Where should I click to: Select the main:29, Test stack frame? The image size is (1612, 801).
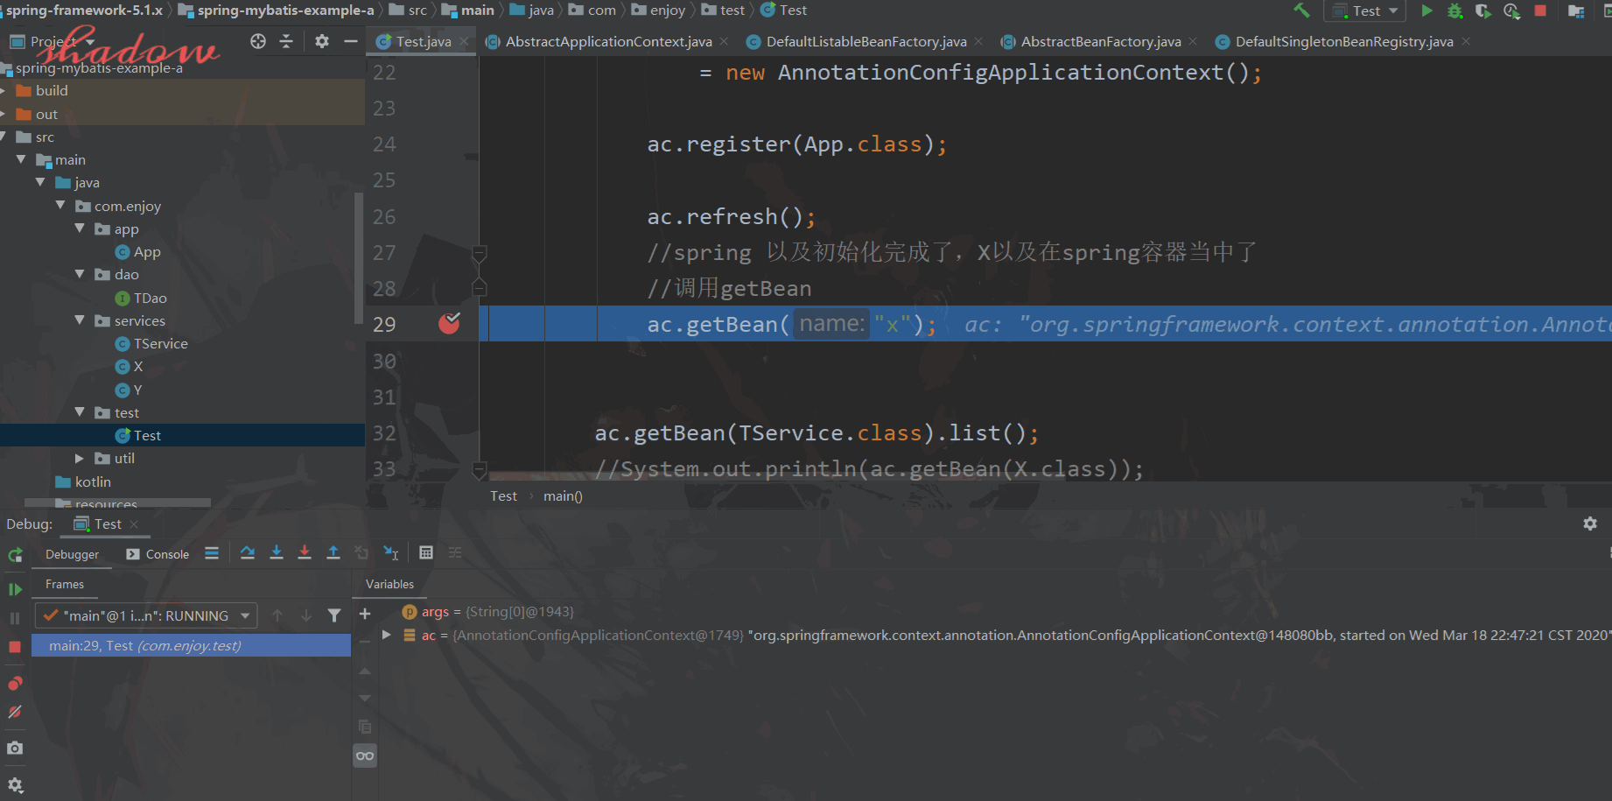tap(191, 645)
